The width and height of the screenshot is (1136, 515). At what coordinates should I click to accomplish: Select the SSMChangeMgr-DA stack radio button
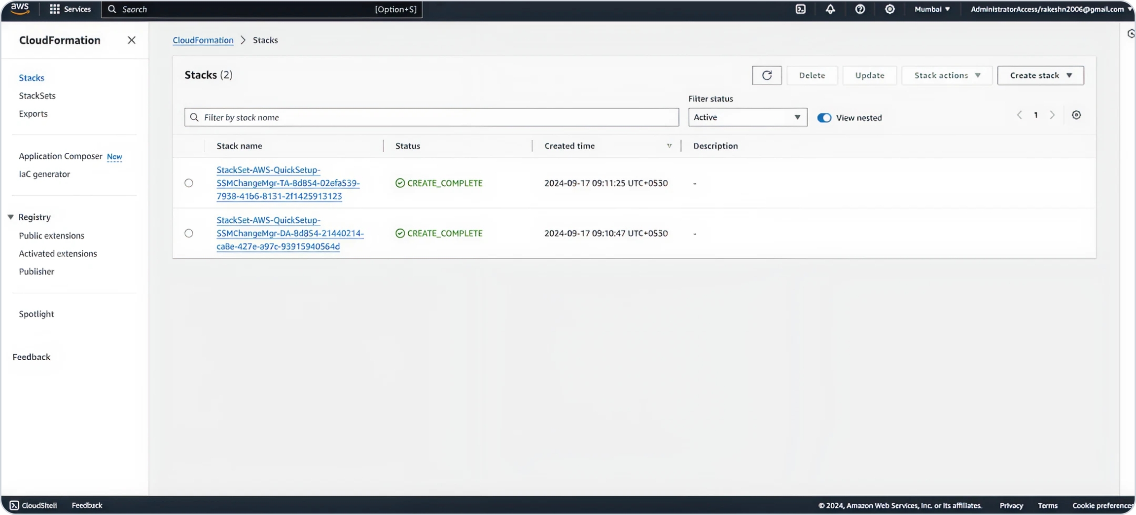(x=189, y=234)
